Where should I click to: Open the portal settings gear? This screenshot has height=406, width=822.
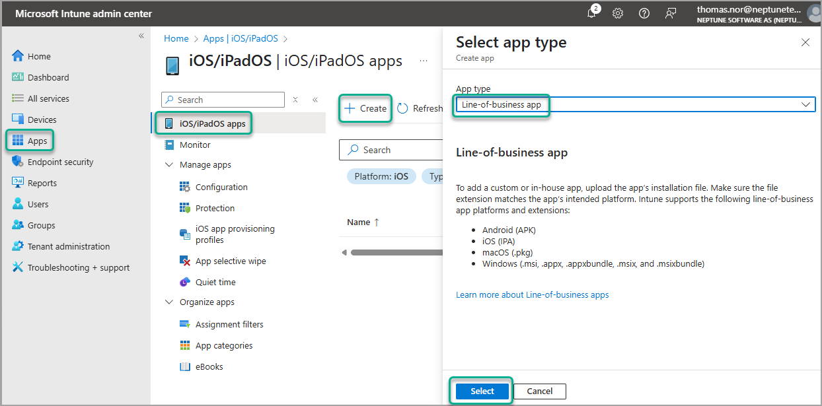point(618,13)
